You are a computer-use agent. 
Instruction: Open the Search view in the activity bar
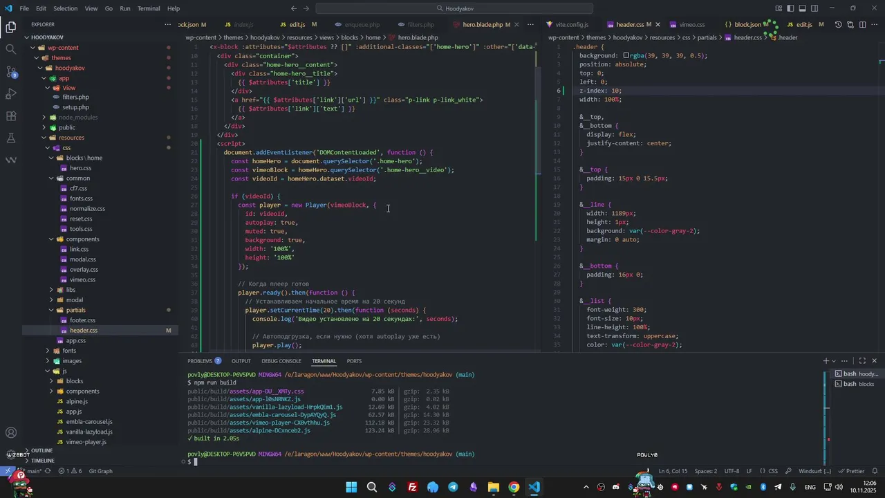coord(11,50)
